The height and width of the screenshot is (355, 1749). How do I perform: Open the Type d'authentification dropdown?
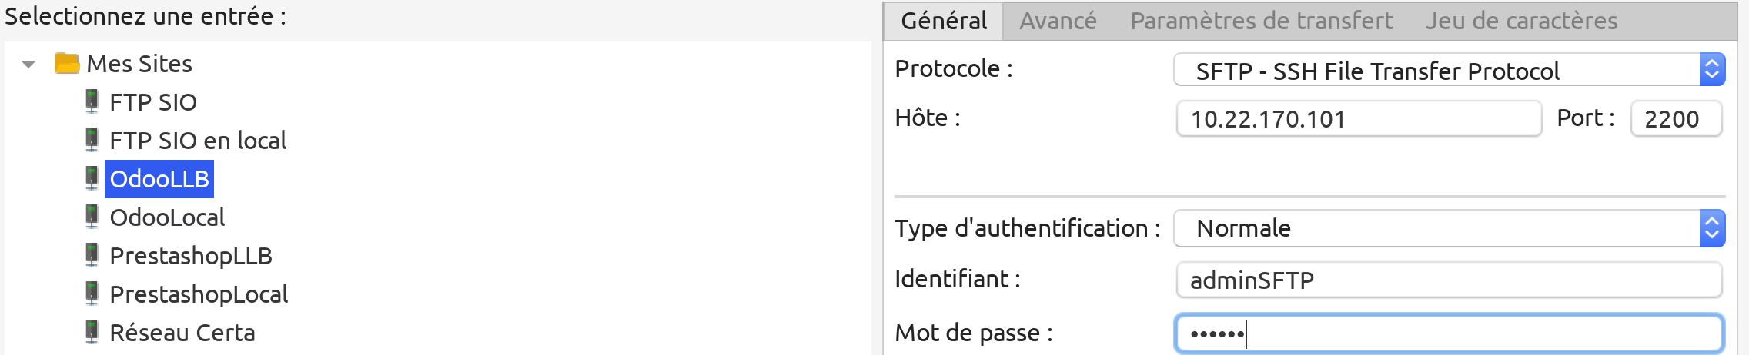pos(1449,228)
